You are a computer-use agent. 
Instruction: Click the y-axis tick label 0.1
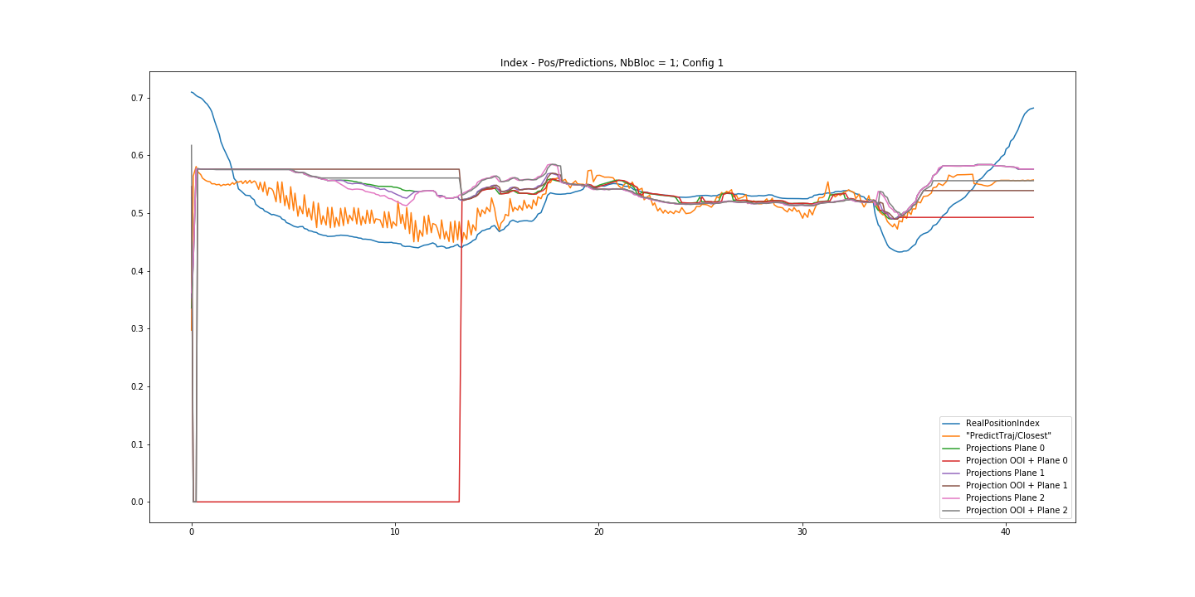point(137,444)
